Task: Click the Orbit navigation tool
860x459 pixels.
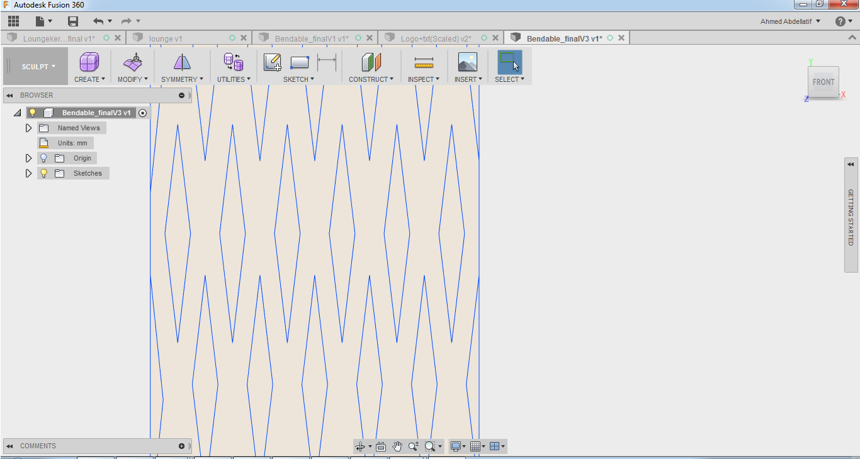Action: point(360,446)
